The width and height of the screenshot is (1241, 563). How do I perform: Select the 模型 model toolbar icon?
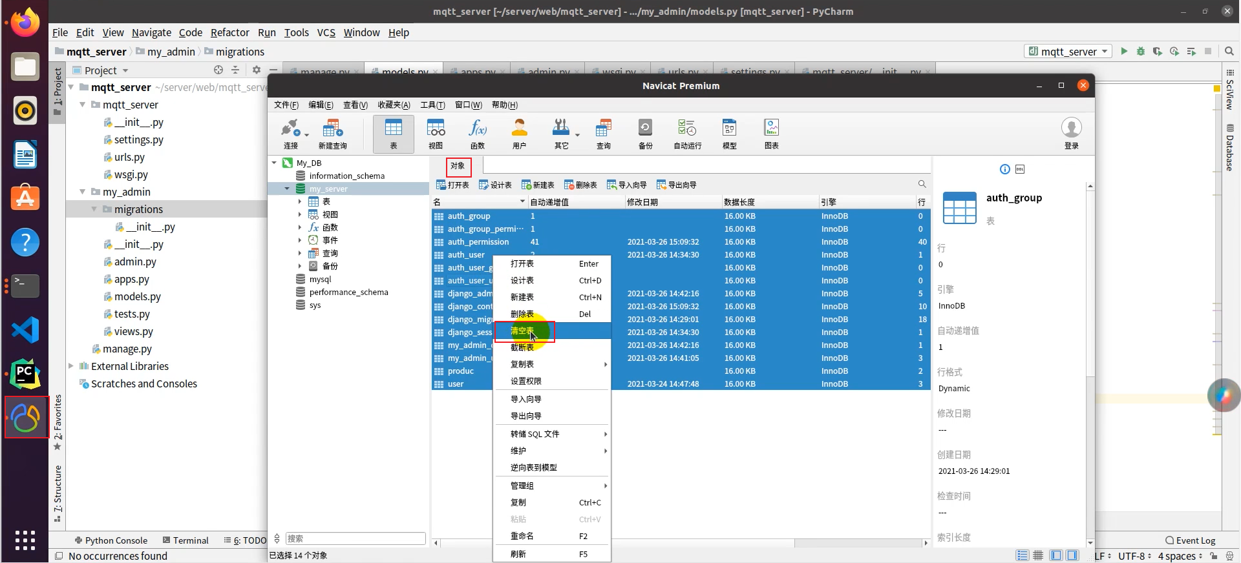coord(729,134)
